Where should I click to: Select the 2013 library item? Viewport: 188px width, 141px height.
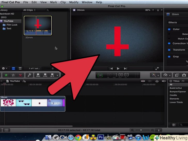(x=4, y=17)
